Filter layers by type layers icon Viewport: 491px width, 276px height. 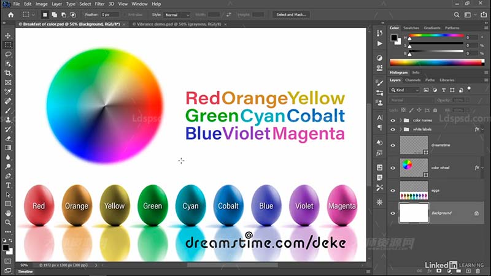[x=443, y=90]
